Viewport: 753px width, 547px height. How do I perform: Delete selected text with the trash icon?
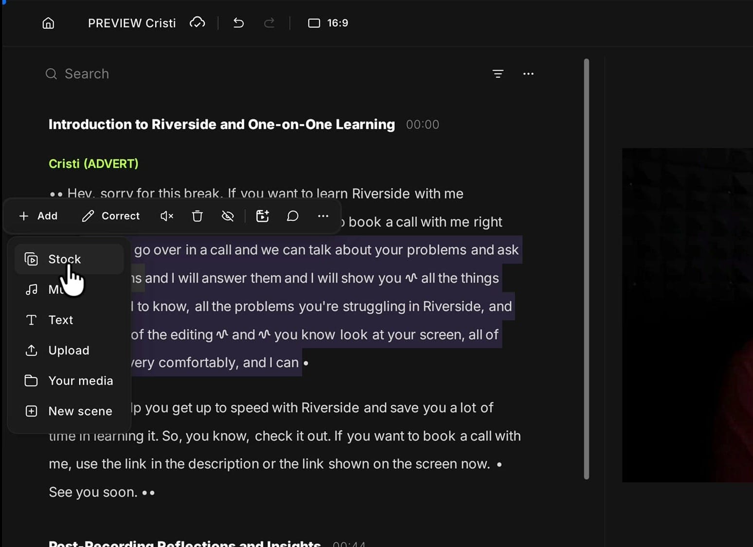pos(197,216)
